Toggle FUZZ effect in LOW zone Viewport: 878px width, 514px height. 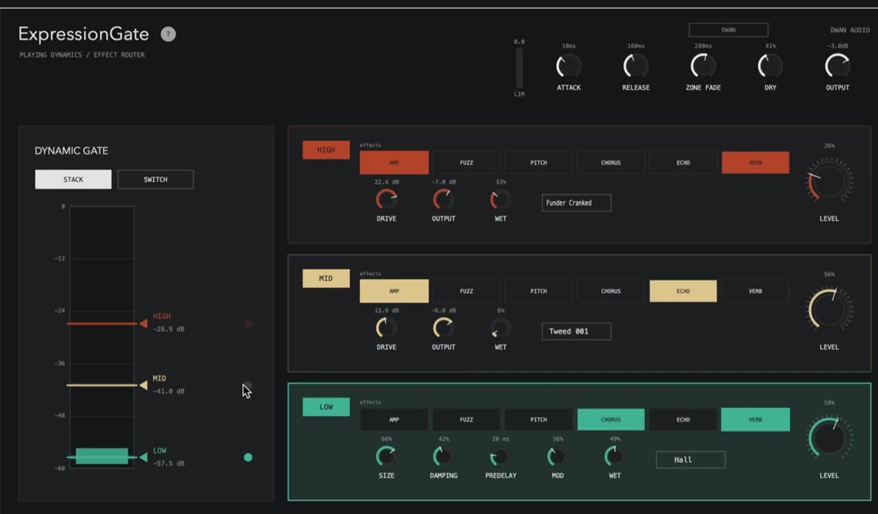pyautogui.click(x=467, y=419)
